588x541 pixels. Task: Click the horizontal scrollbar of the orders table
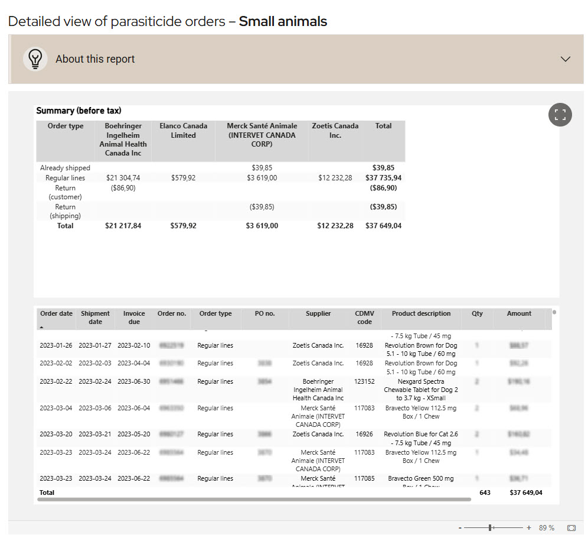click(254, 500)
